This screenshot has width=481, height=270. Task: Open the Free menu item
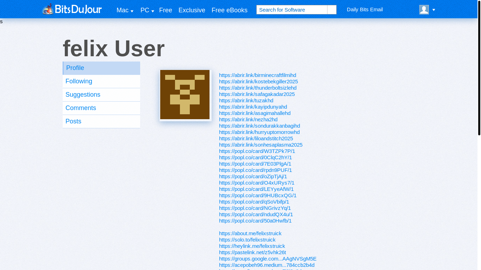pos(165,11)
